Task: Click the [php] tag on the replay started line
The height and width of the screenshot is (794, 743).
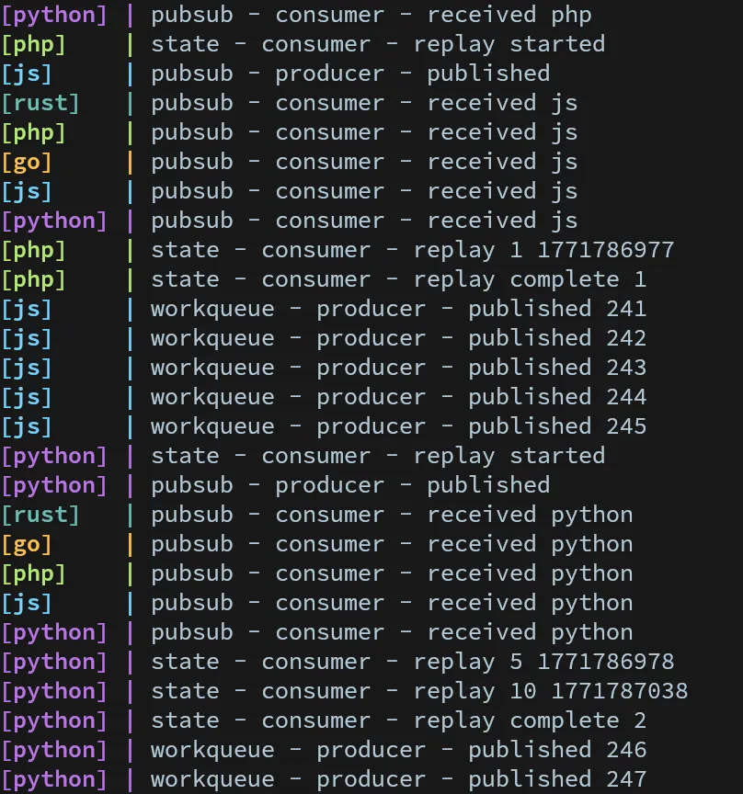Action: 33,44
